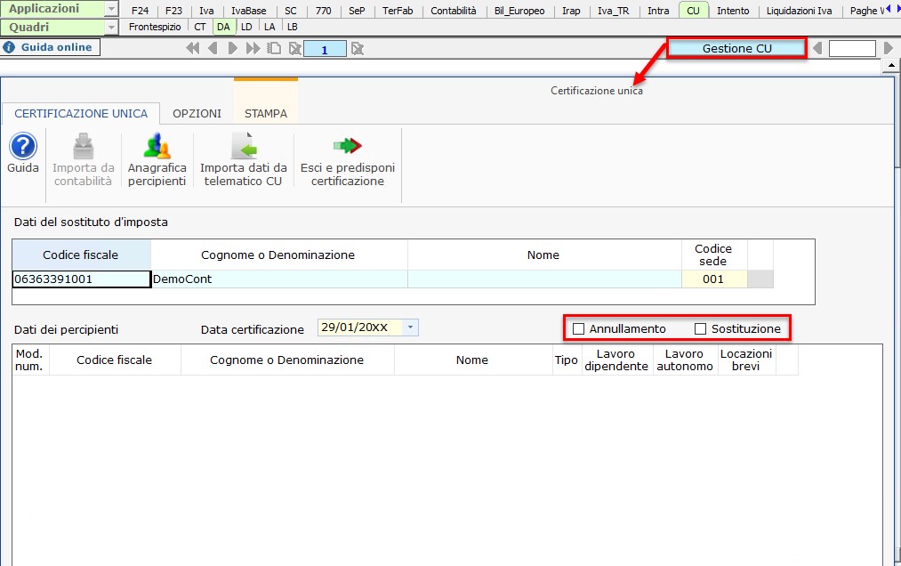Viewport: 901px width, 566px height.
Task: Go to first record arrow
Action: (192, 49)
